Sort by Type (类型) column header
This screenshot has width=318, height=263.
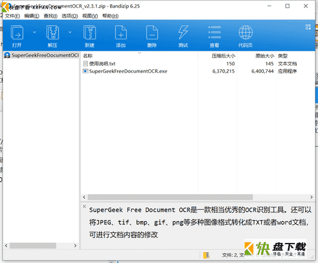295,56
